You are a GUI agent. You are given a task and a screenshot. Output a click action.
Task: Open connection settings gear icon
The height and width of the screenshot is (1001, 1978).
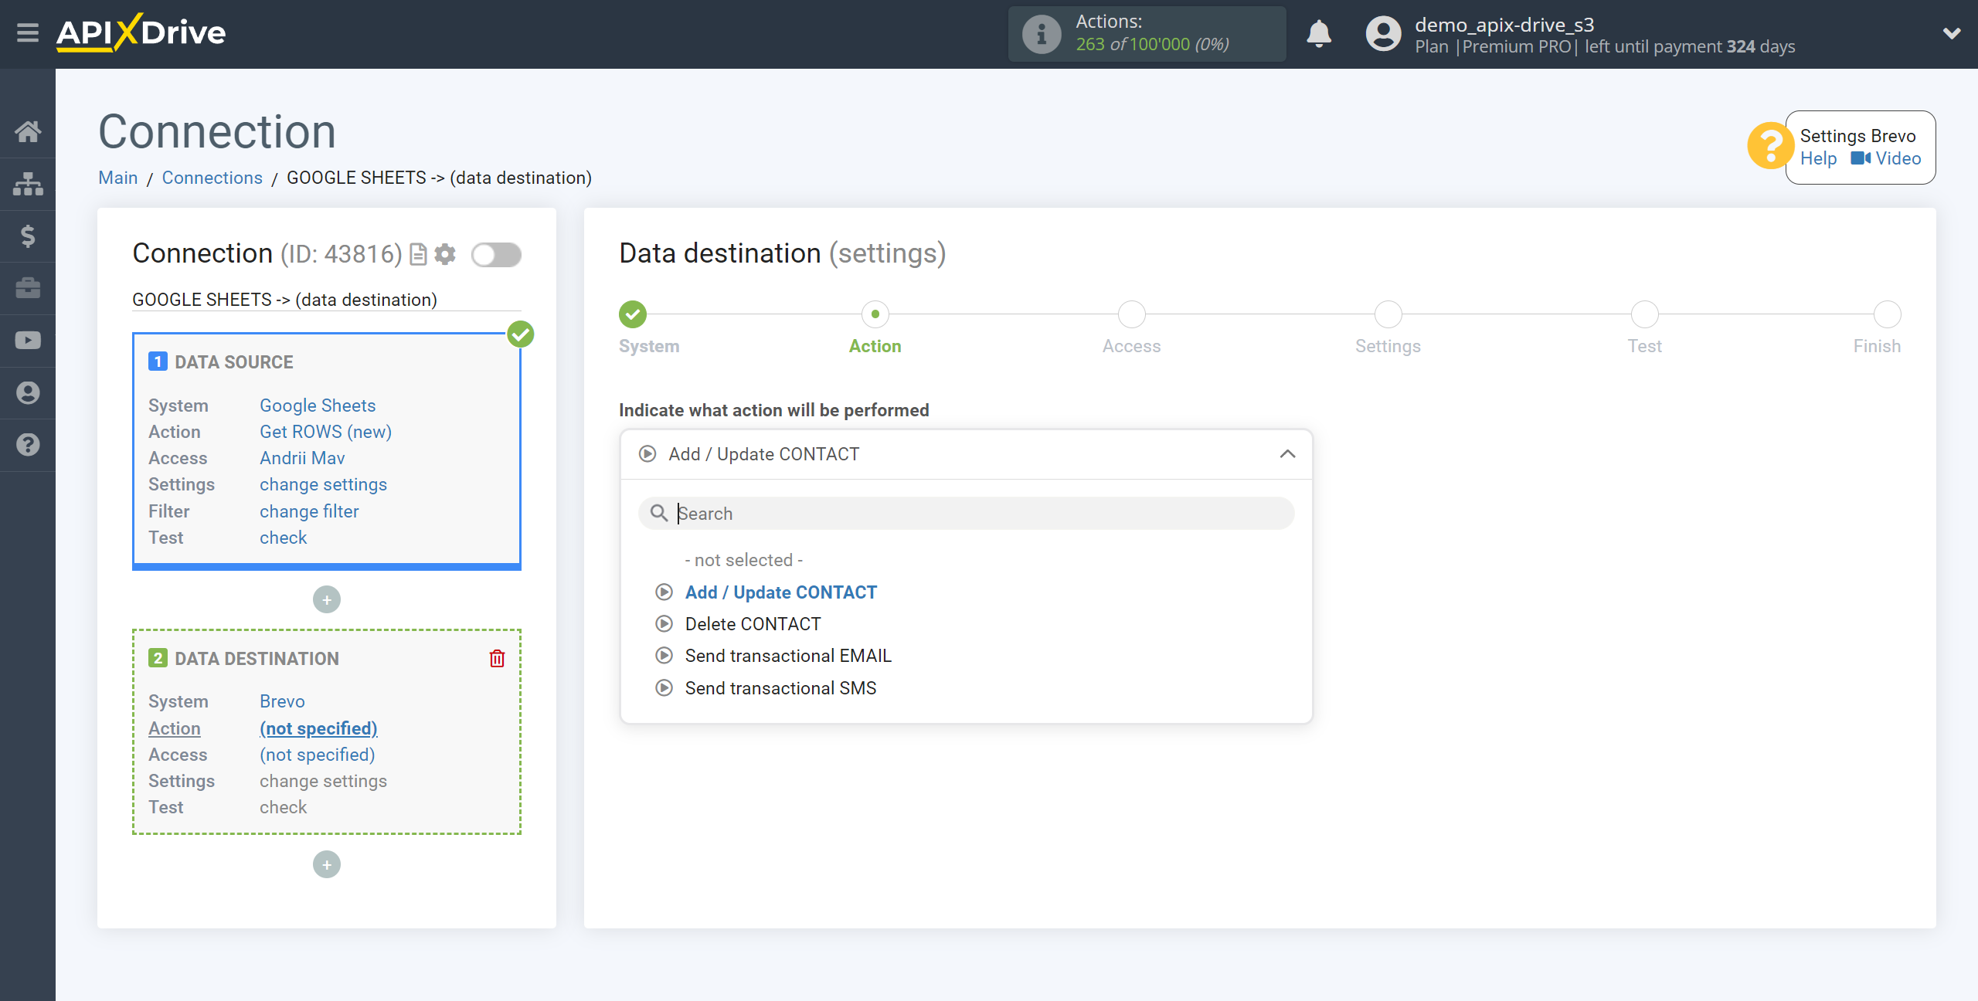coord(445,254)
